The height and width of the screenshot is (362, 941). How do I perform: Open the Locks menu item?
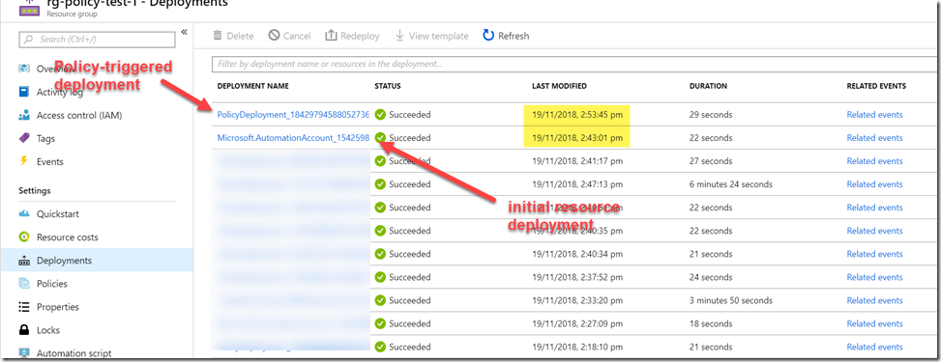(48, 330)
